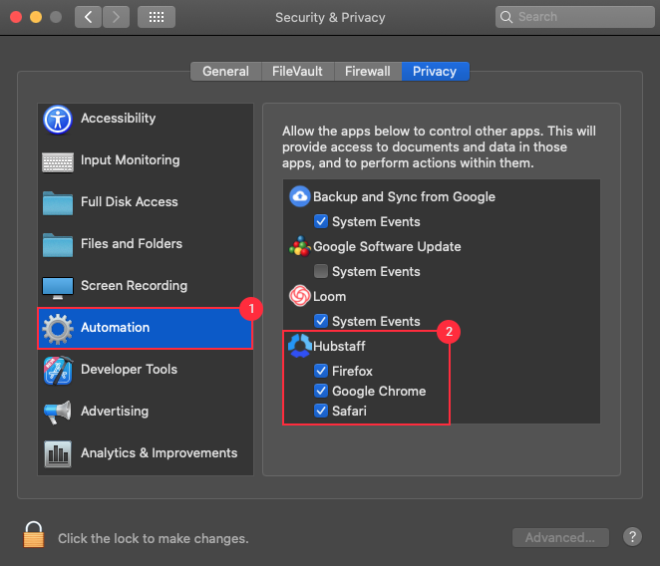Click the Loom app icon

click(x=300, y=296)
